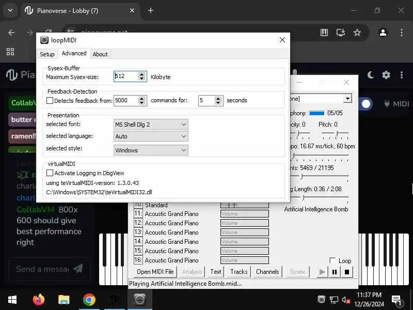Click the Chrome taskbar icon

pyautogui.click(x=89, y=300)
